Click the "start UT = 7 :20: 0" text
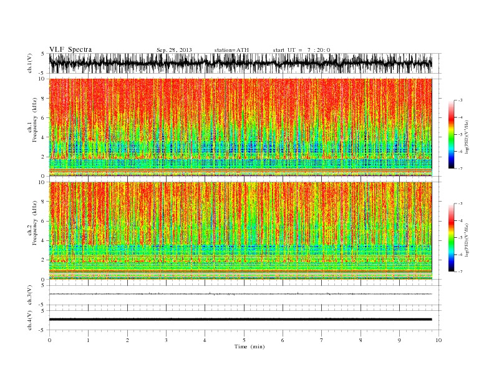 tap(301, 50)
